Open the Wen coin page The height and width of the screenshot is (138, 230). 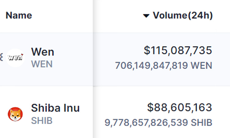(x=43, y=52)
